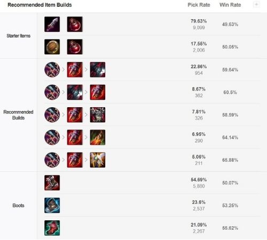Open the Berserker's boots icon with 54.69% pick rate
The height and width of the screenshot is (240, 267).
tap(52, 182)
